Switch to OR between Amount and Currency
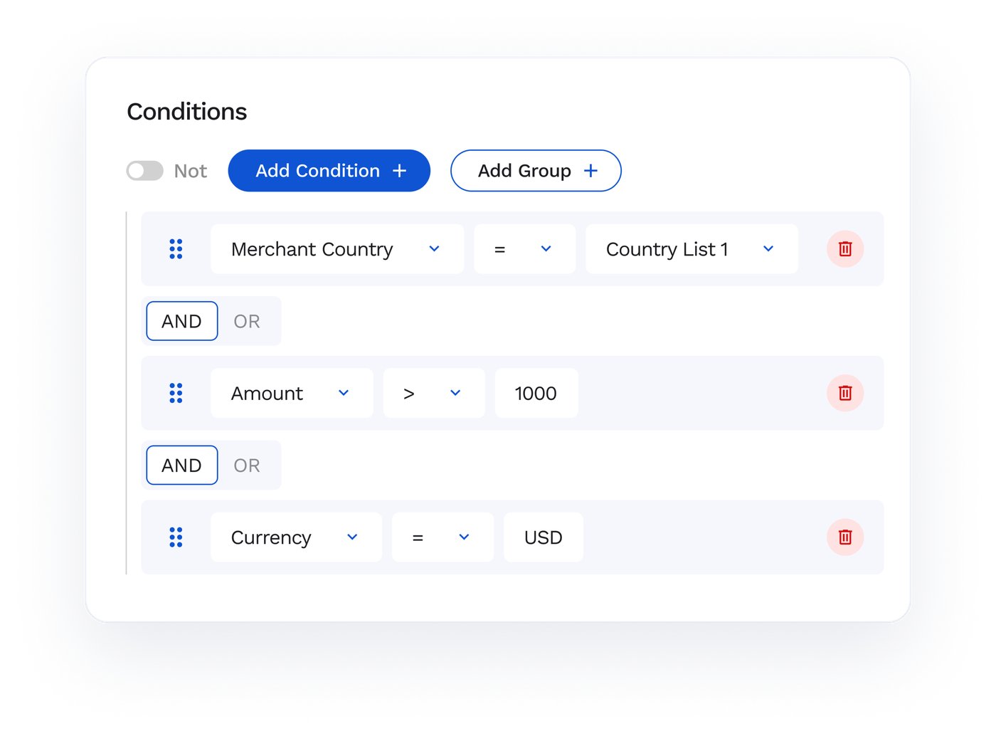996x736 pixels. [x=247, y=466]
